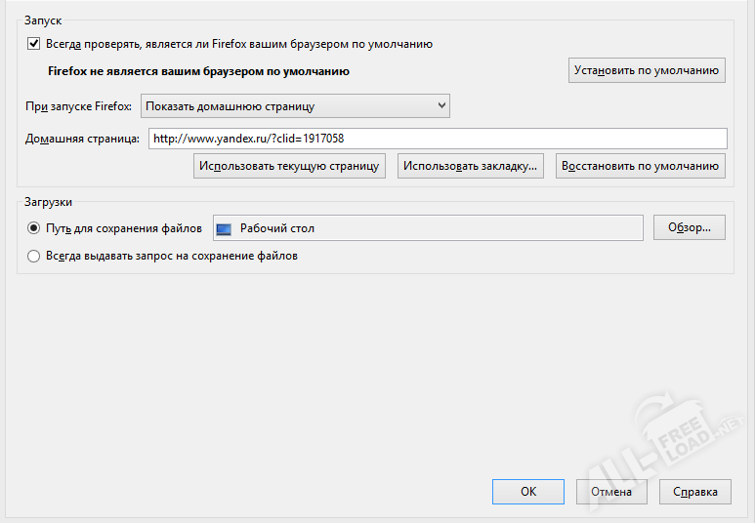Open help with the 'Справка' button
This screenshot has width=755, height=523.
click(695, 492)
